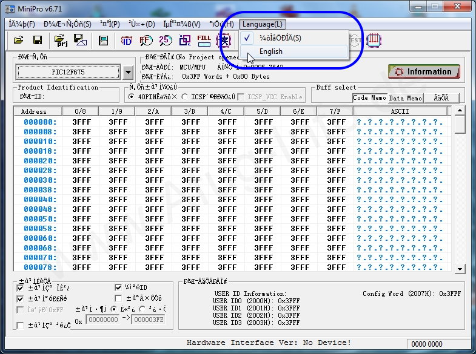Click the red chip with arrows icon
Image resolution: width=476 pixels, height=354 pixels.
tap(374, 40)
